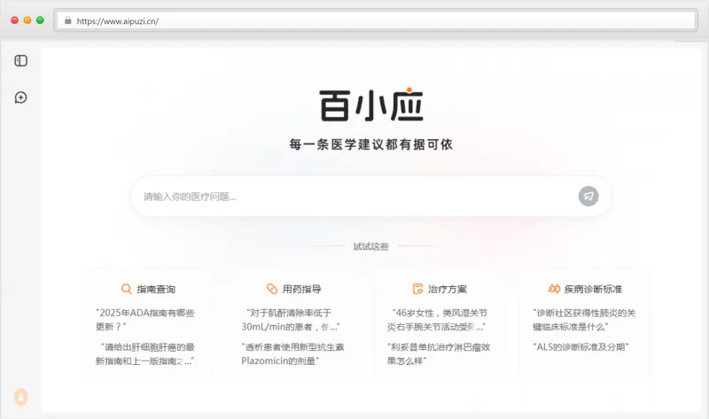The height and width of the screenshot is (419, 709).
Task: Click the address bar padlock icon
Action: coord(67,20)
